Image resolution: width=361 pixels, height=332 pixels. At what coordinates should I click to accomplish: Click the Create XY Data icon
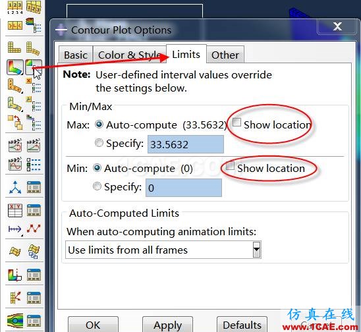point(15,210)
